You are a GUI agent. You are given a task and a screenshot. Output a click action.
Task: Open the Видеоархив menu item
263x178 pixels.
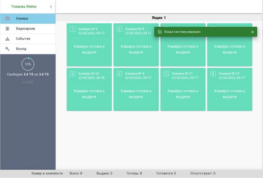pyautogui.click(x=25, y=29)
